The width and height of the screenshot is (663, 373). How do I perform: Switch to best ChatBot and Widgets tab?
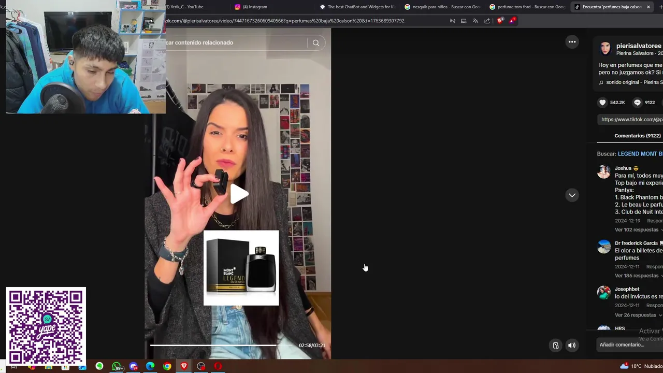click(357, 7)
